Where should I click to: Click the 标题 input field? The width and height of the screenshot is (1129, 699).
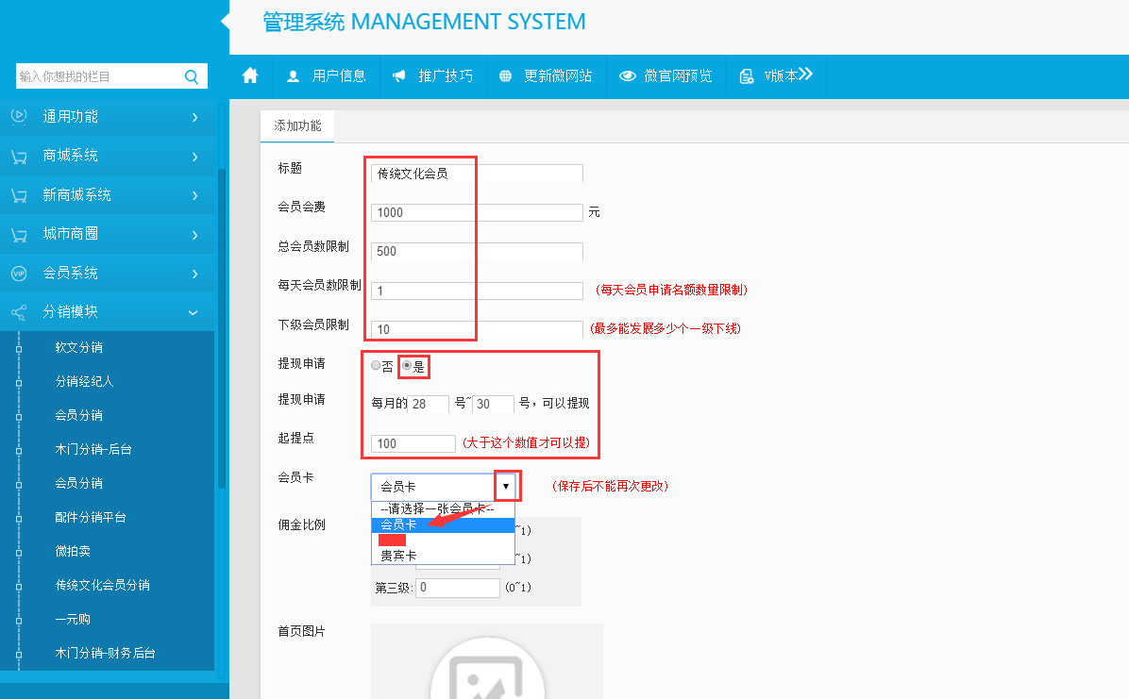tap(477, 174)
